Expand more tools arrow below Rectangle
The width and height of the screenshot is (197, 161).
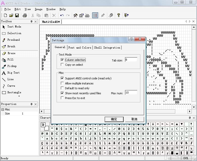[x=19, y=96]
